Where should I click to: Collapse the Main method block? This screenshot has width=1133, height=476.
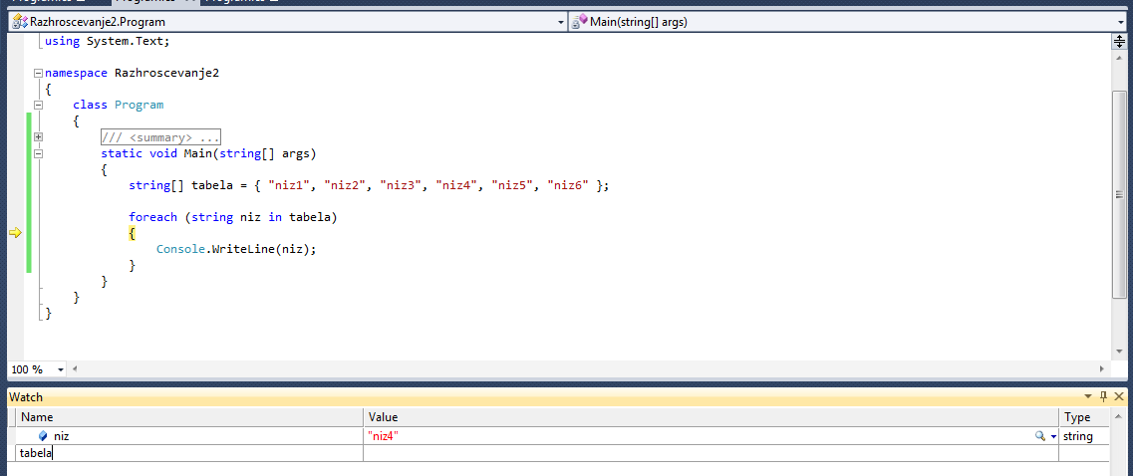click(38, 153)
